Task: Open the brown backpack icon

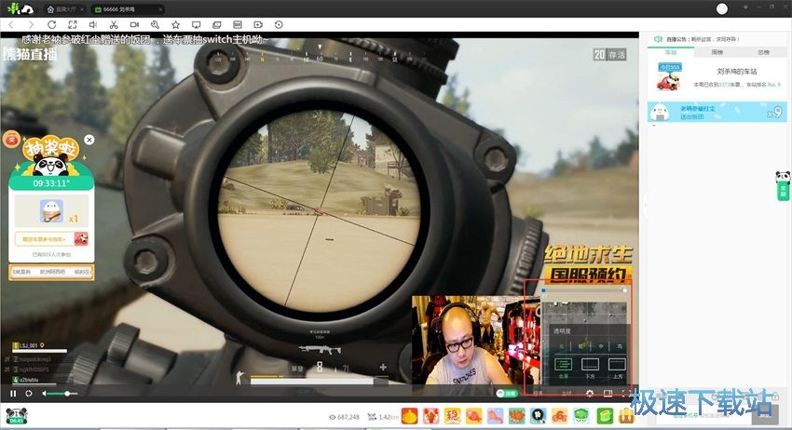Action: [626, 416]
